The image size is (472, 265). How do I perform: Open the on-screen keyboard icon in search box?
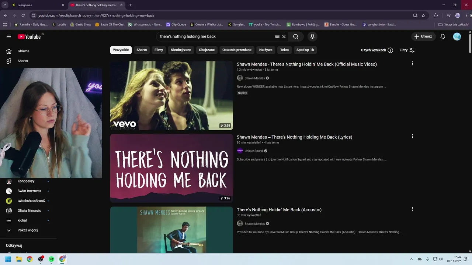(277, 36)
